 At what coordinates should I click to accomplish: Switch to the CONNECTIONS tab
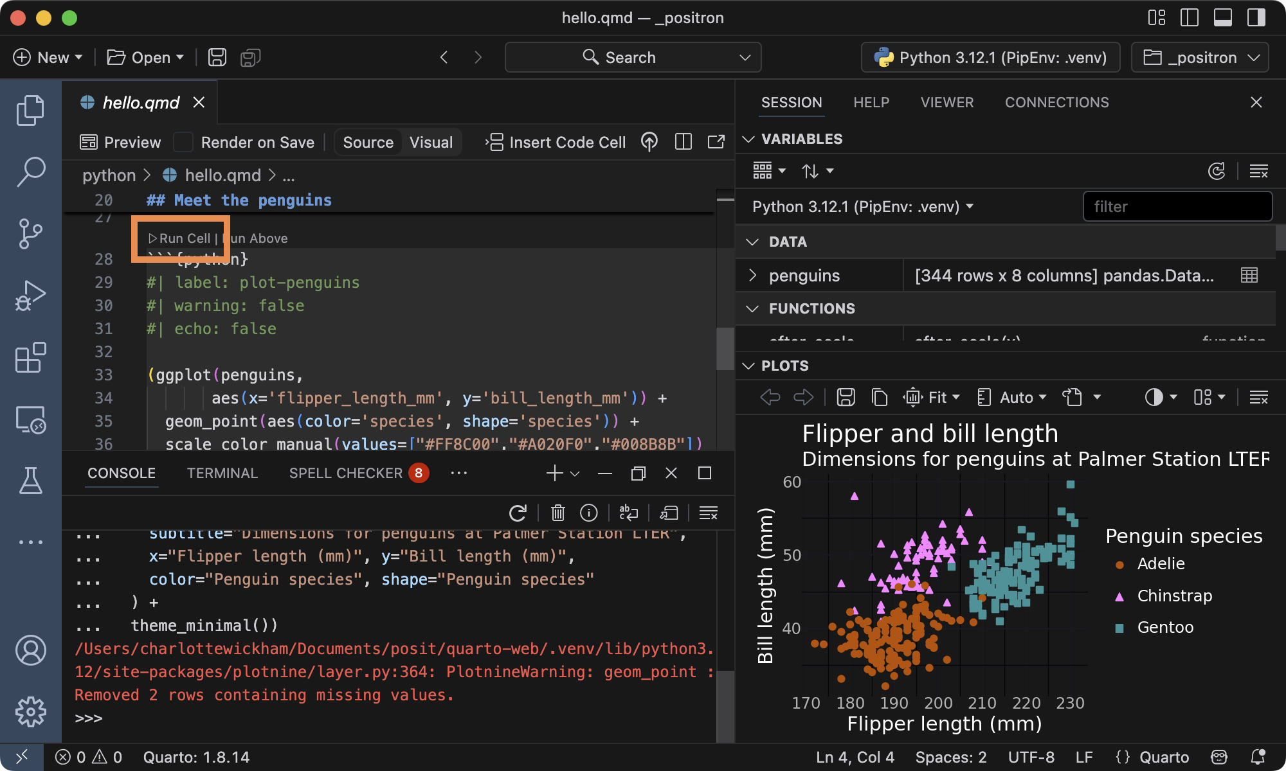point(1056,102)
